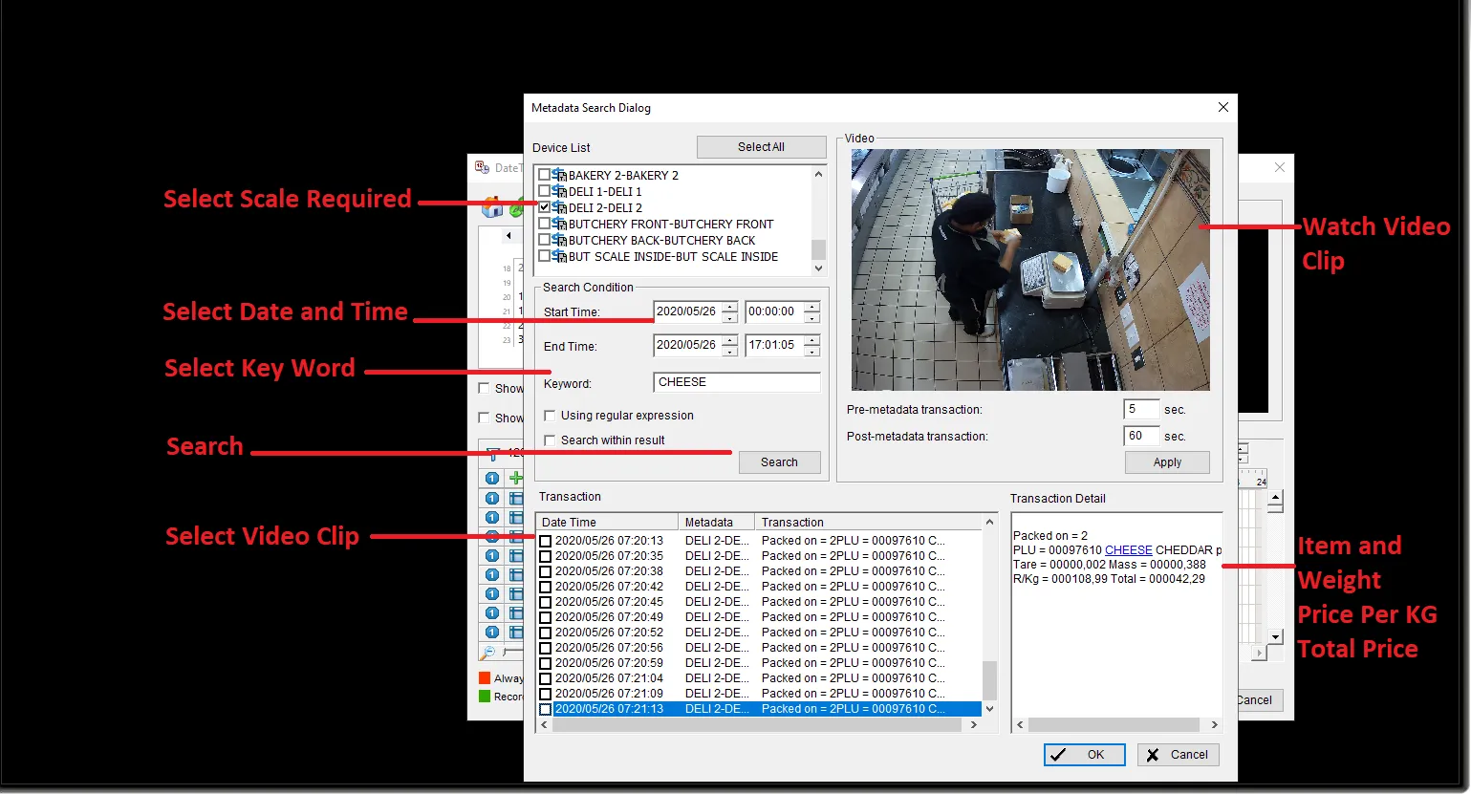The height and width of the screenshot is (794, 1471).
Task: Select the 07:21:04 transaction row
Action: tap(759, 678)
